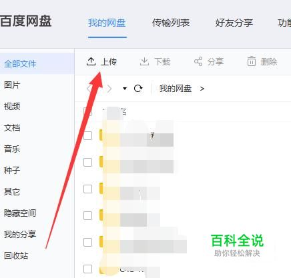Open 隐藏空间

20,213
